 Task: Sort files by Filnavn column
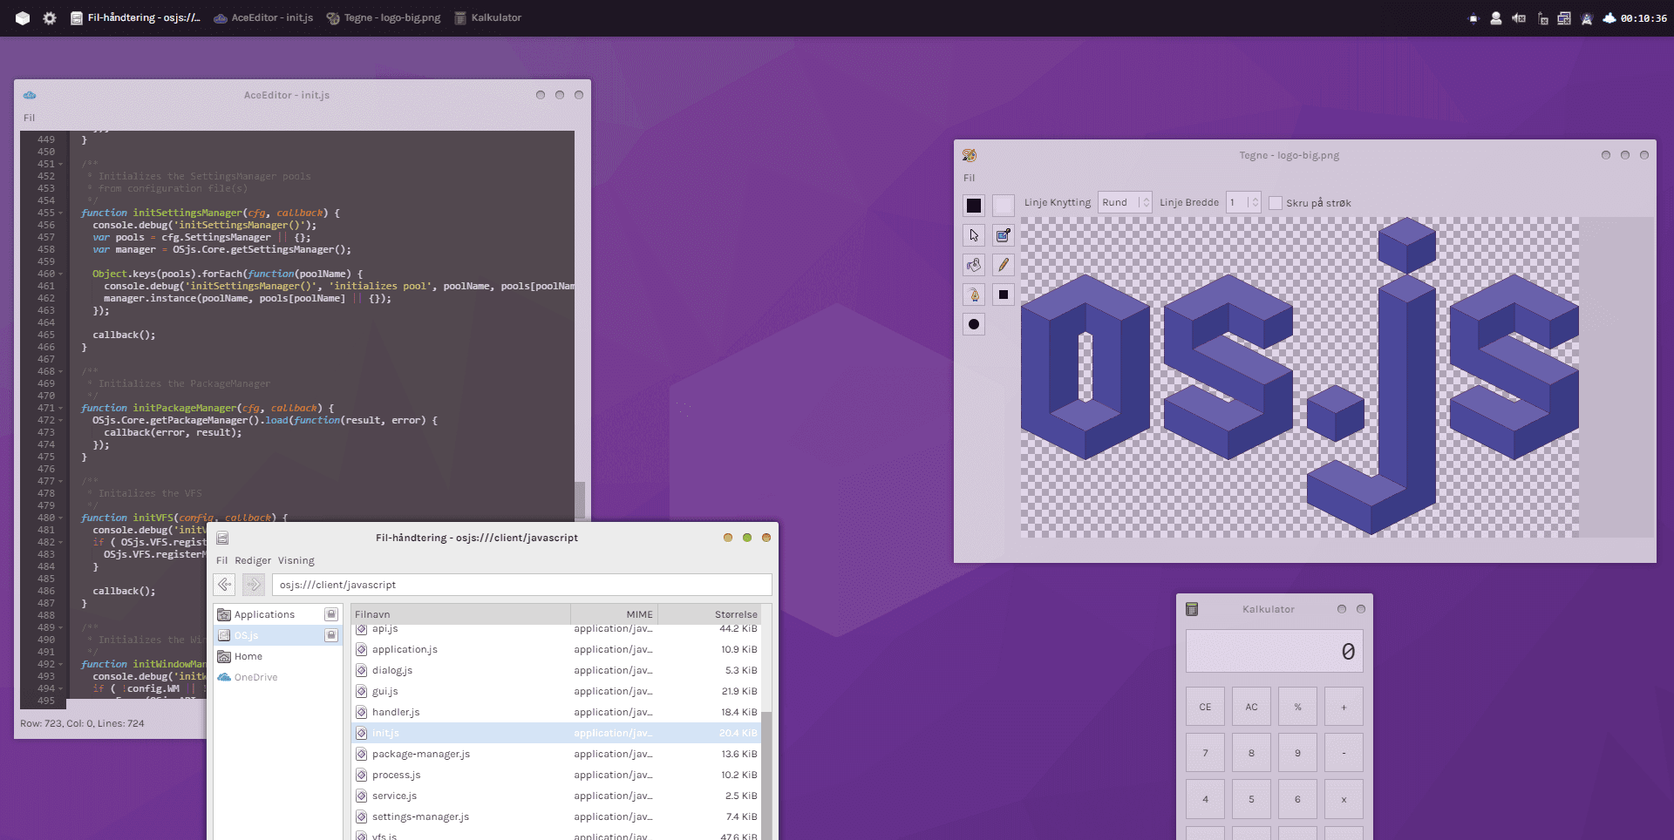pos(460,614)
